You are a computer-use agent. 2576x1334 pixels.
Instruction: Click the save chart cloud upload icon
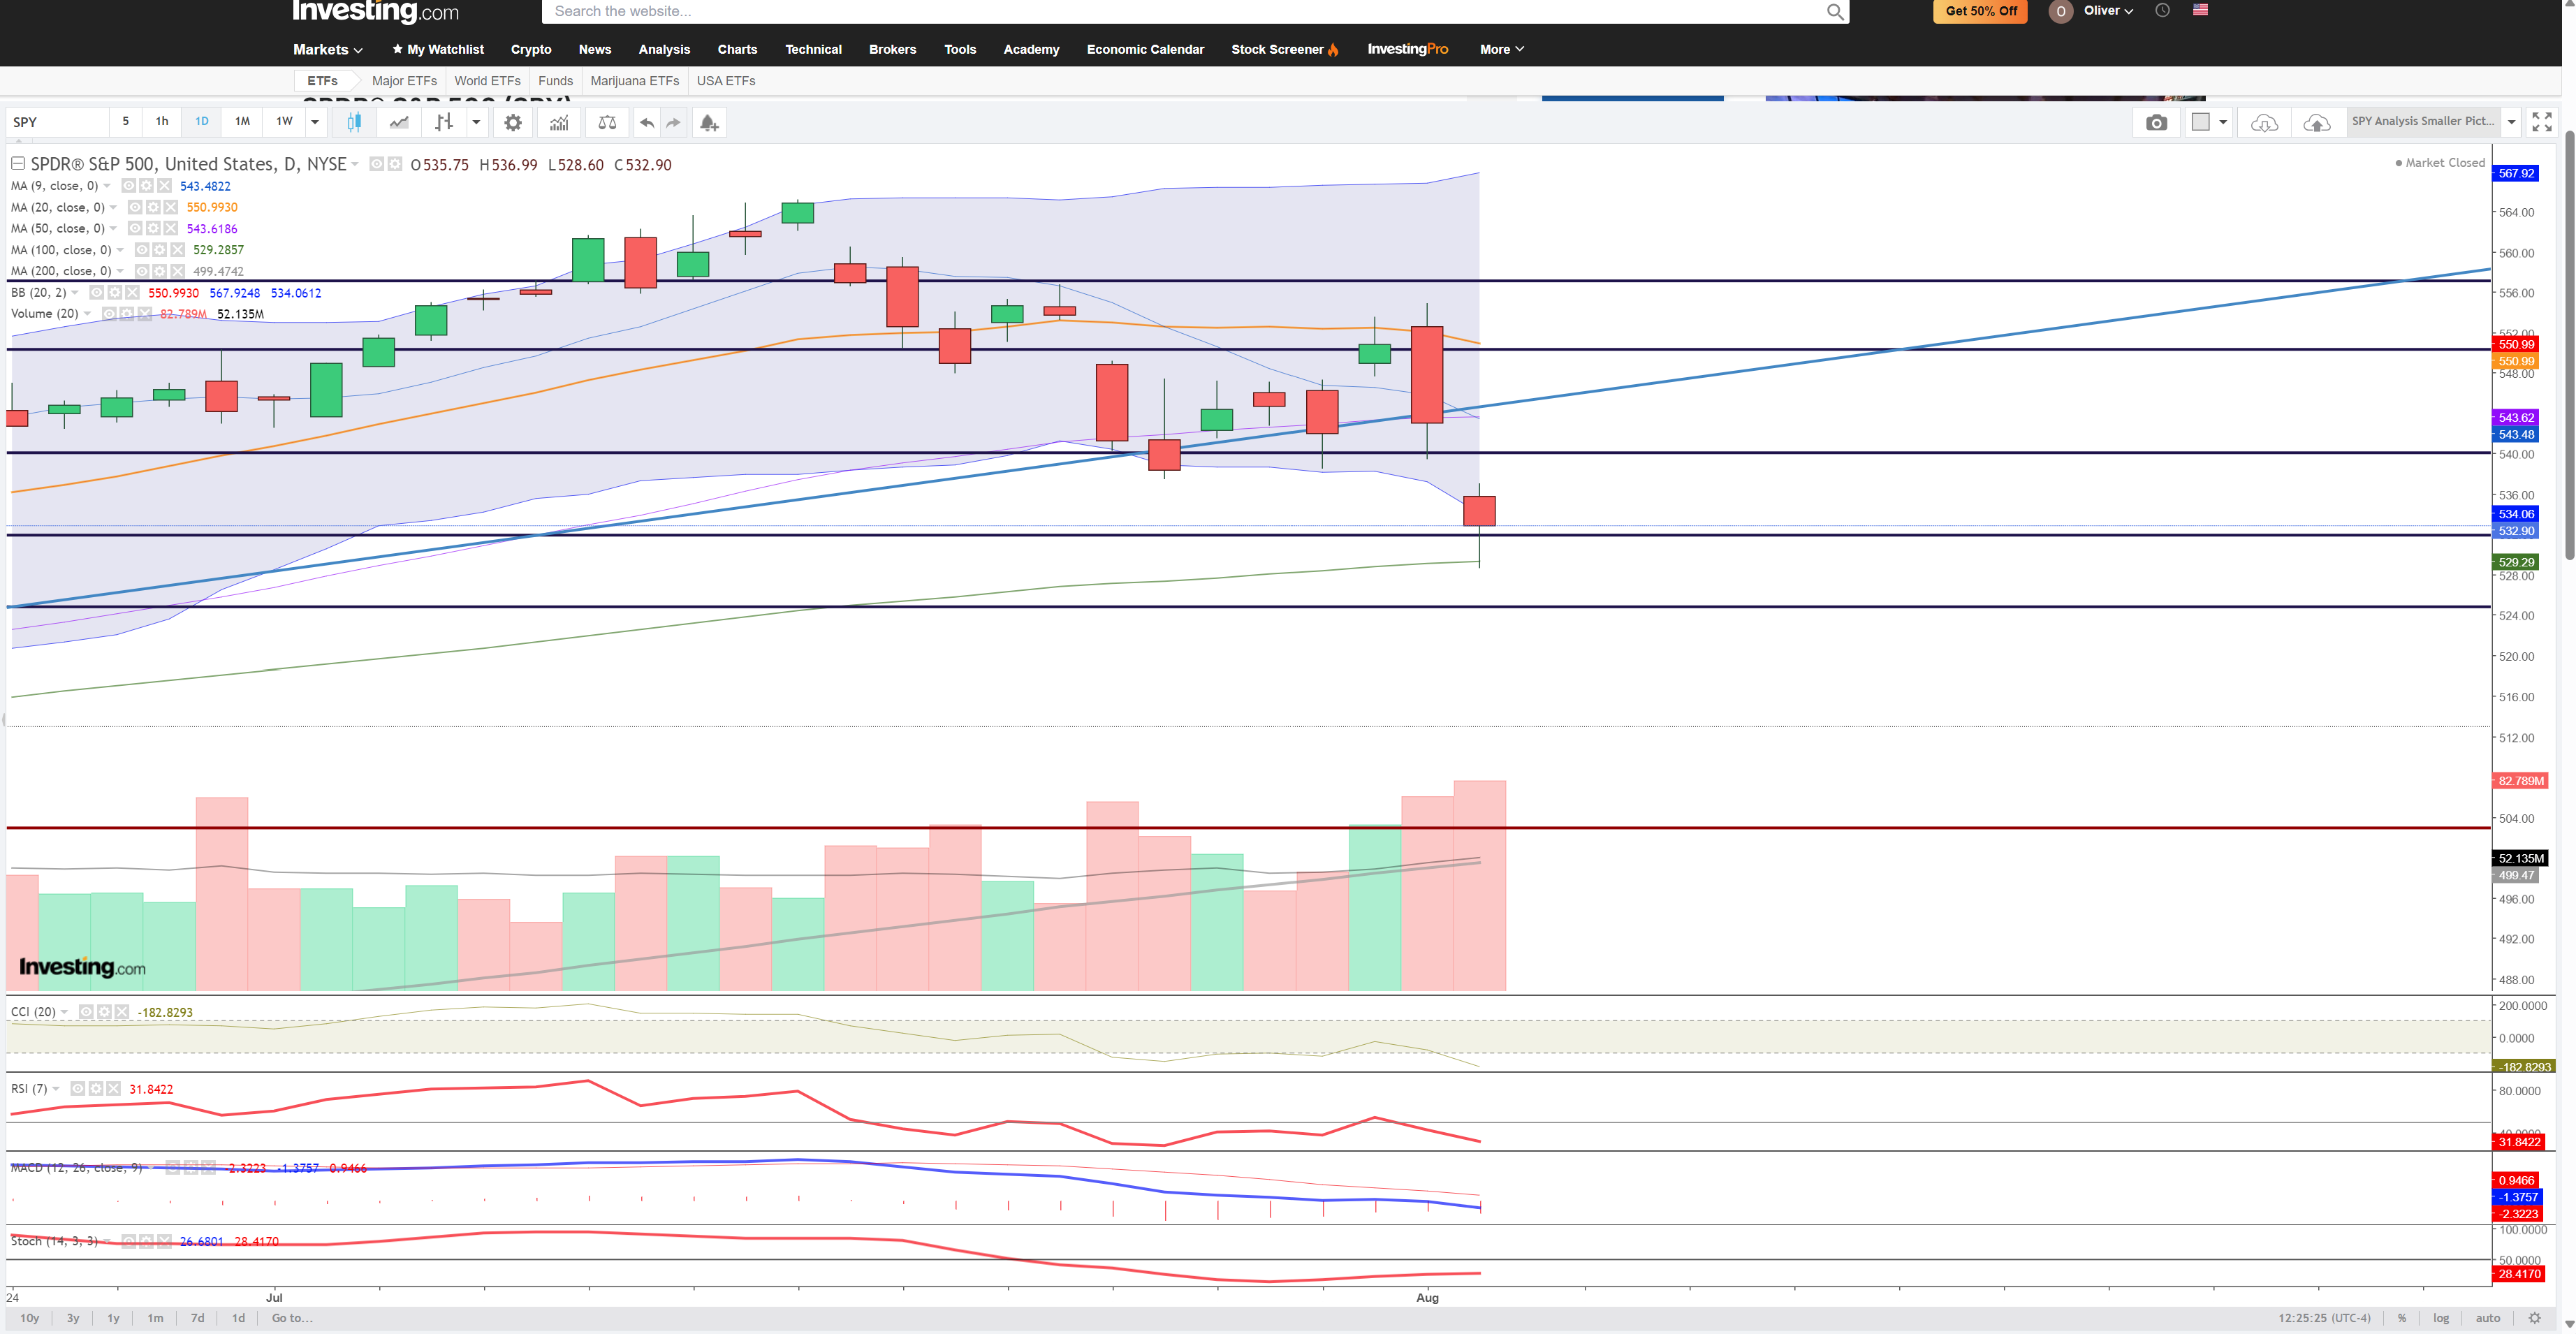tap(2316, 122)
